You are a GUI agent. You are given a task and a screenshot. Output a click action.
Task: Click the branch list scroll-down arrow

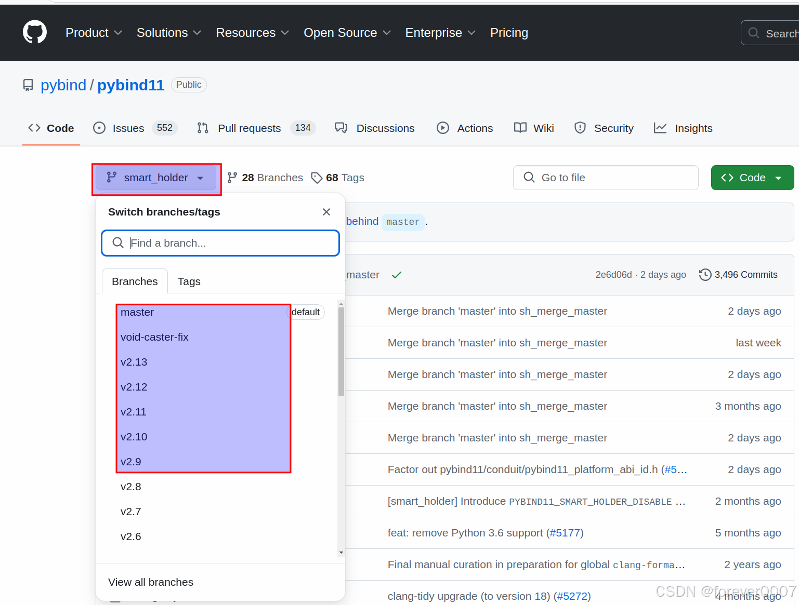[x=341, y=553]
